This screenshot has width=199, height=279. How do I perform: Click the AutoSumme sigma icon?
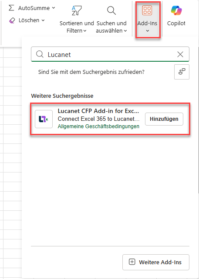coord(11,8)
